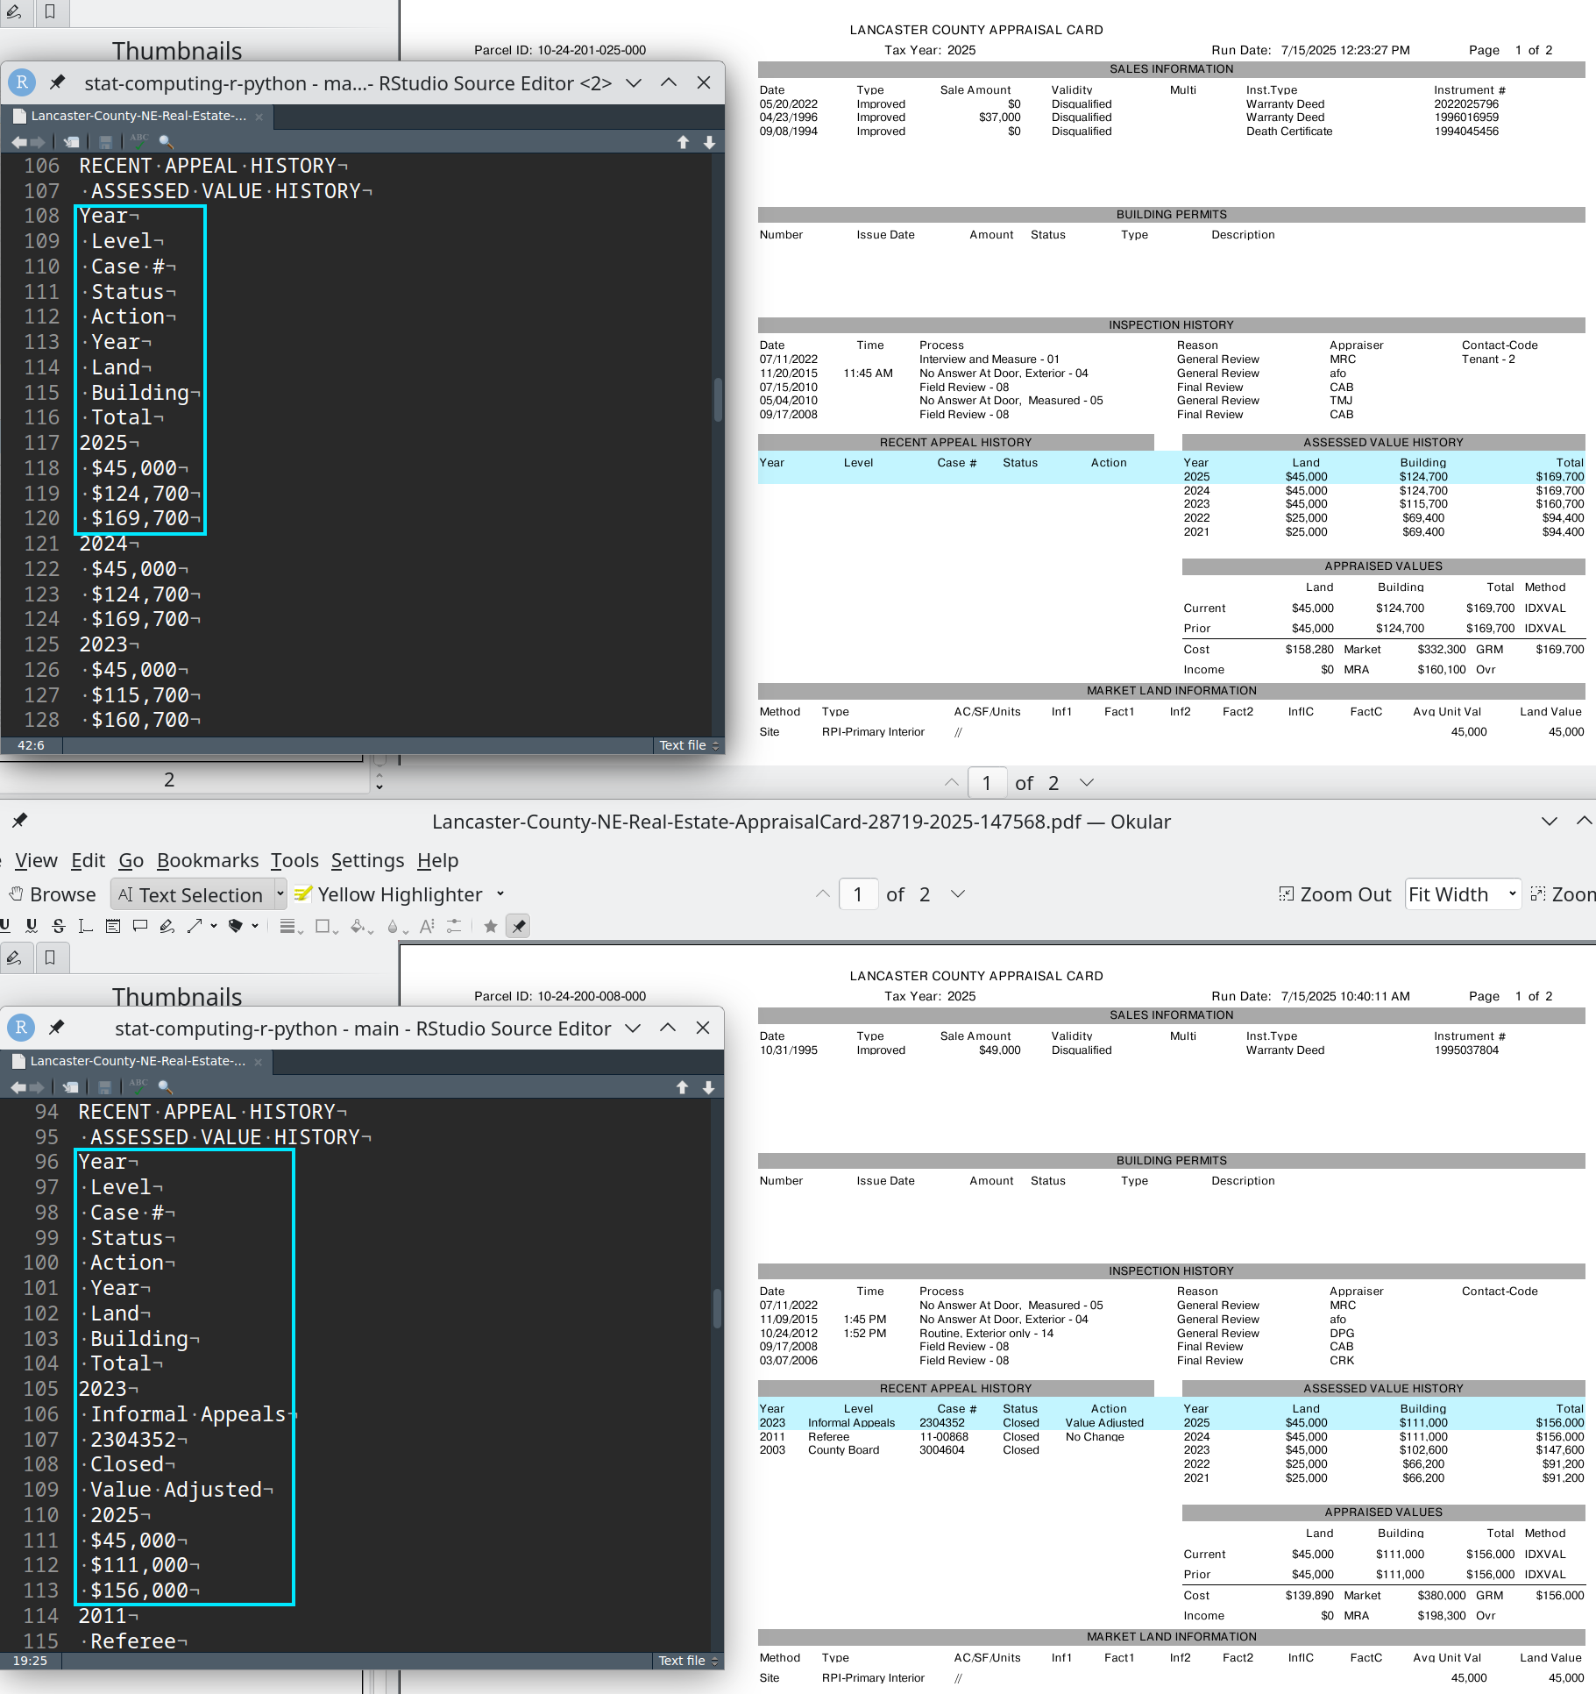Expand the stamp tool dropdown
Viewport: 1596px width, 1694px height.
(255, 926)
